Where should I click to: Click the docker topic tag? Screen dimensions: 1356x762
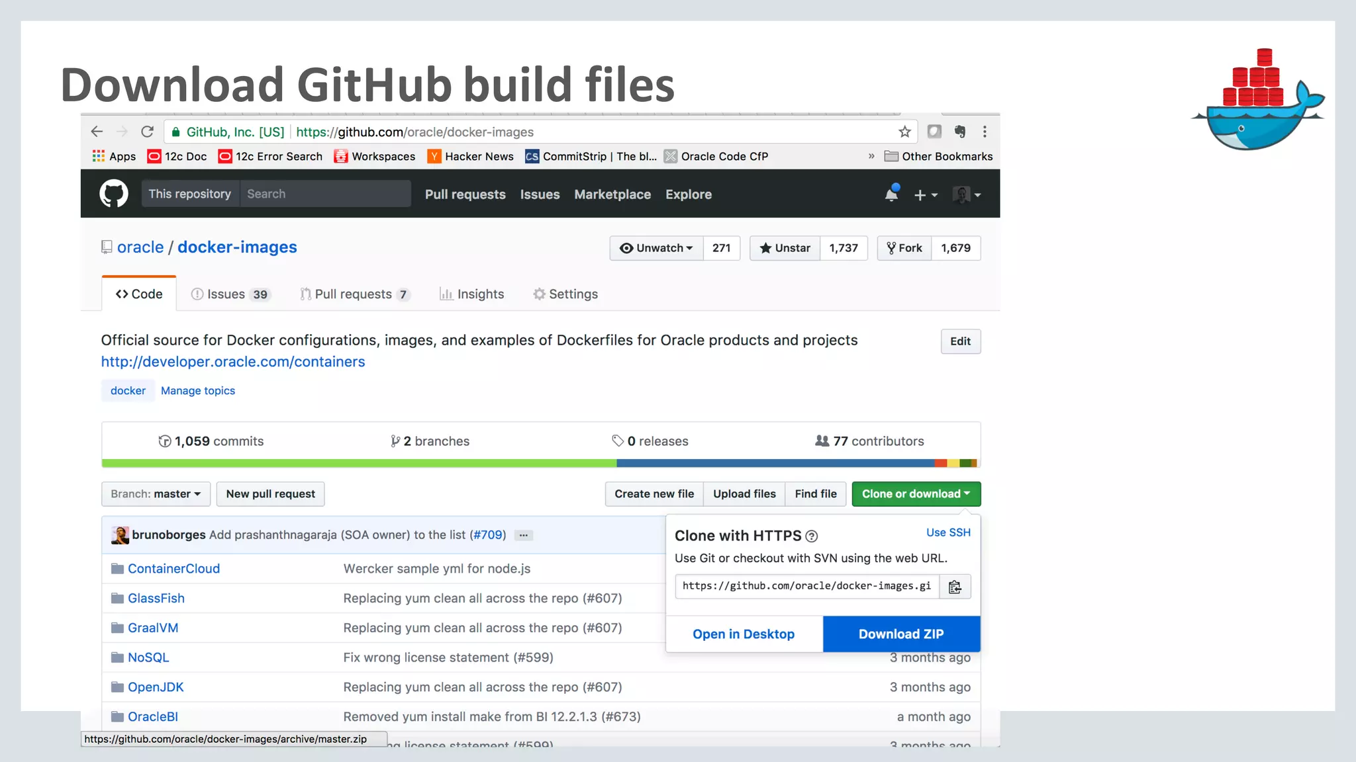pos(128,391)
